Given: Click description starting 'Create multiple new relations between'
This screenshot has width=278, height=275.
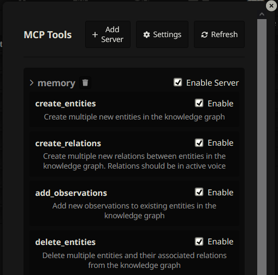Looking at the screenshot, I should (x=134, y=161).
